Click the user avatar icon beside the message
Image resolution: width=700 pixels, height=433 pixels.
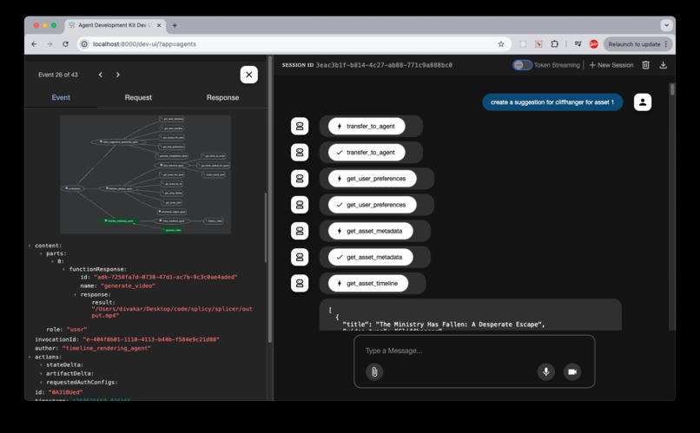[643, 102]
